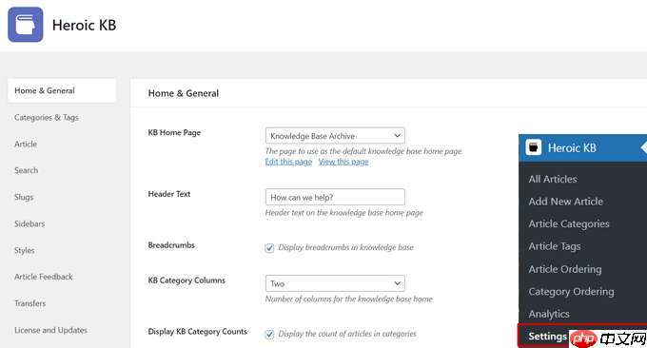Image resolution: width=647 pixels, height=348 pixels.
Task: Open the KB Home Page dropdown
Action: pos(335,136)
